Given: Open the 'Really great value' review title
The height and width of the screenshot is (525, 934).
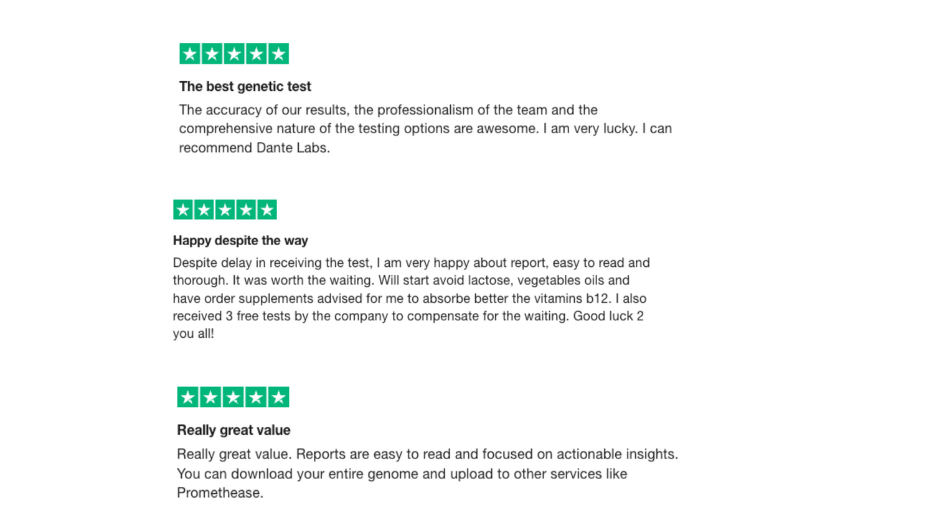Looking at the screenshot, I should pos(233,430).
